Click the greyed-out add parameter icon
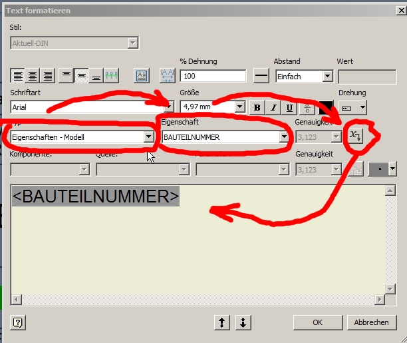 point(355,169)
